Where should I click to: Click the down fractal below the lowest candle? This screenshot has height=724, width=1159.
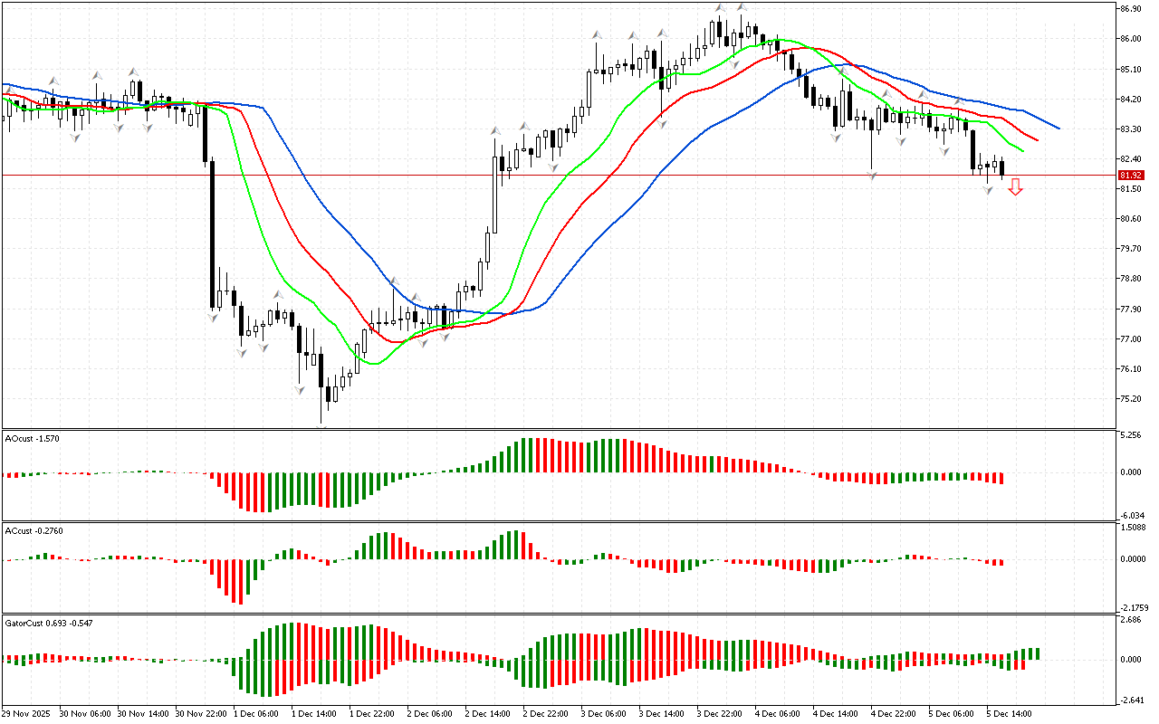[x=321, y=425]
